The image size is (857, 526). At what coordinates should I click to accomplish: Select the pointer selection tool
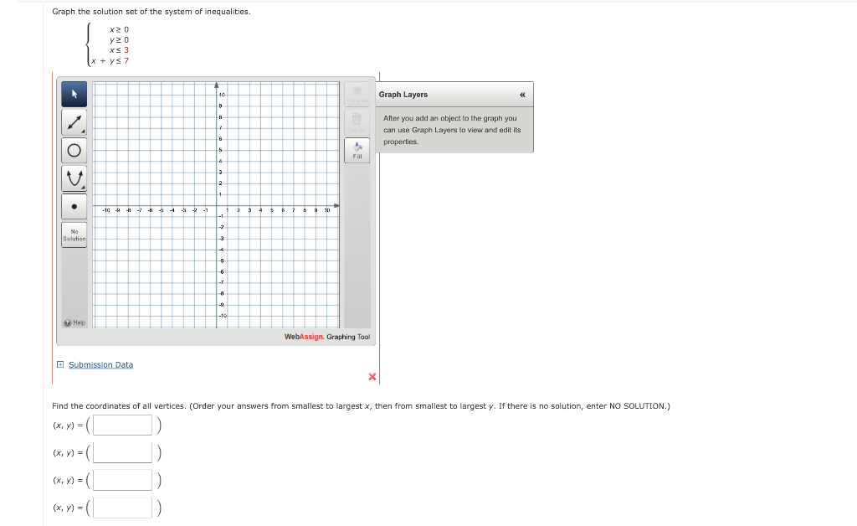tap(74, 94)
